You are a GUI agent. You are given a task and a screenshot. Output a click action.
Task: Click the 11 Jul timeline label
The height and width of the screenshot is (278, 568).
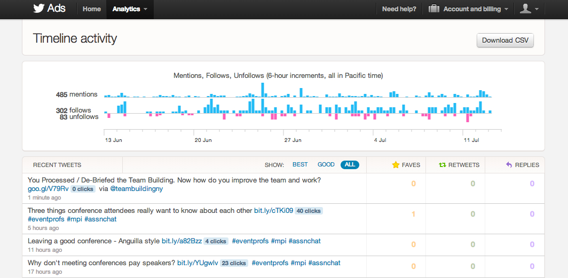(472, 140)
